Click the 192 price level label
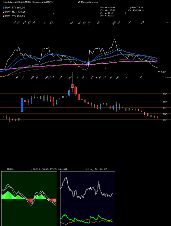171x226 pixels. [165, 94]
